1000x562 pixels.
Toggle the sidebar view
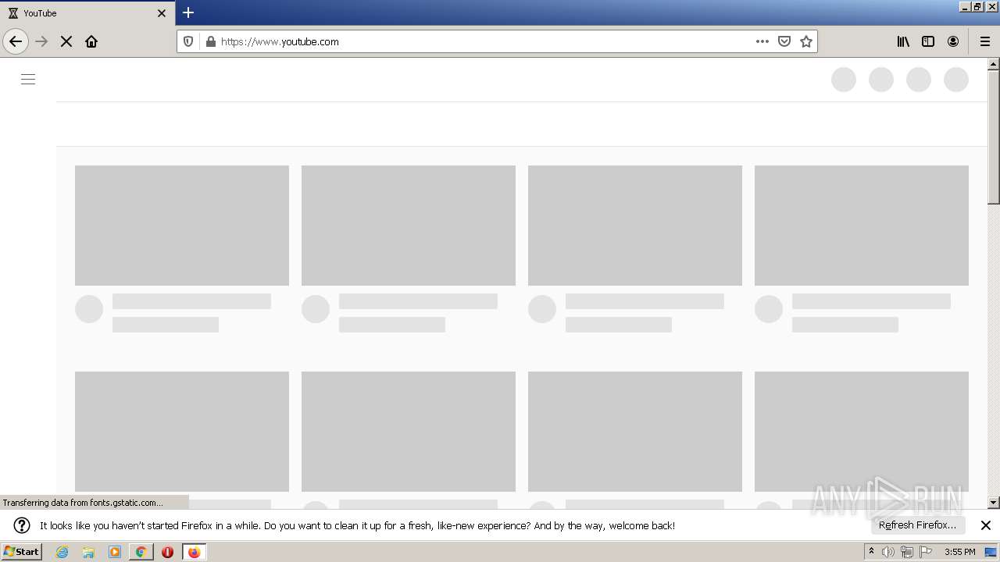928,41
